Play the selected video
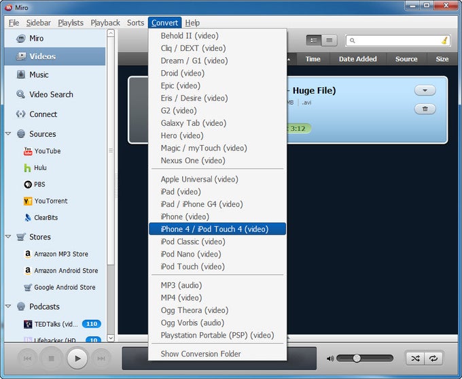The width and height of the screenshot is (462, 379). click(x=77, y=359)
